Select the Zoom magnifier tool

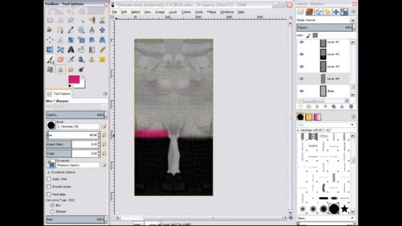coord(82,30)
